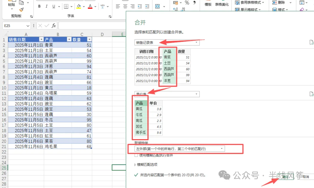Image resolution: width=314 pixels, height=188 pixels.
Task: Align cell text to the left
Action: 118,6
